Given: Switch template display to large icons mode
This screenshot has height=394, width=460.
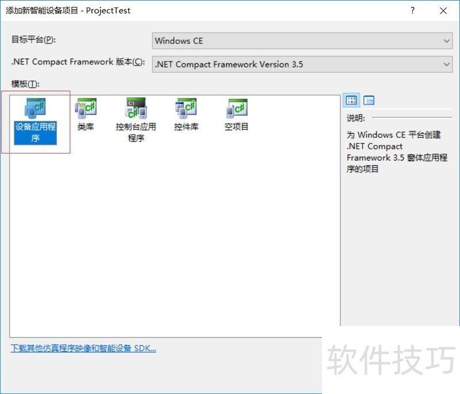Looking at the screenshot, I should point(351,100).
